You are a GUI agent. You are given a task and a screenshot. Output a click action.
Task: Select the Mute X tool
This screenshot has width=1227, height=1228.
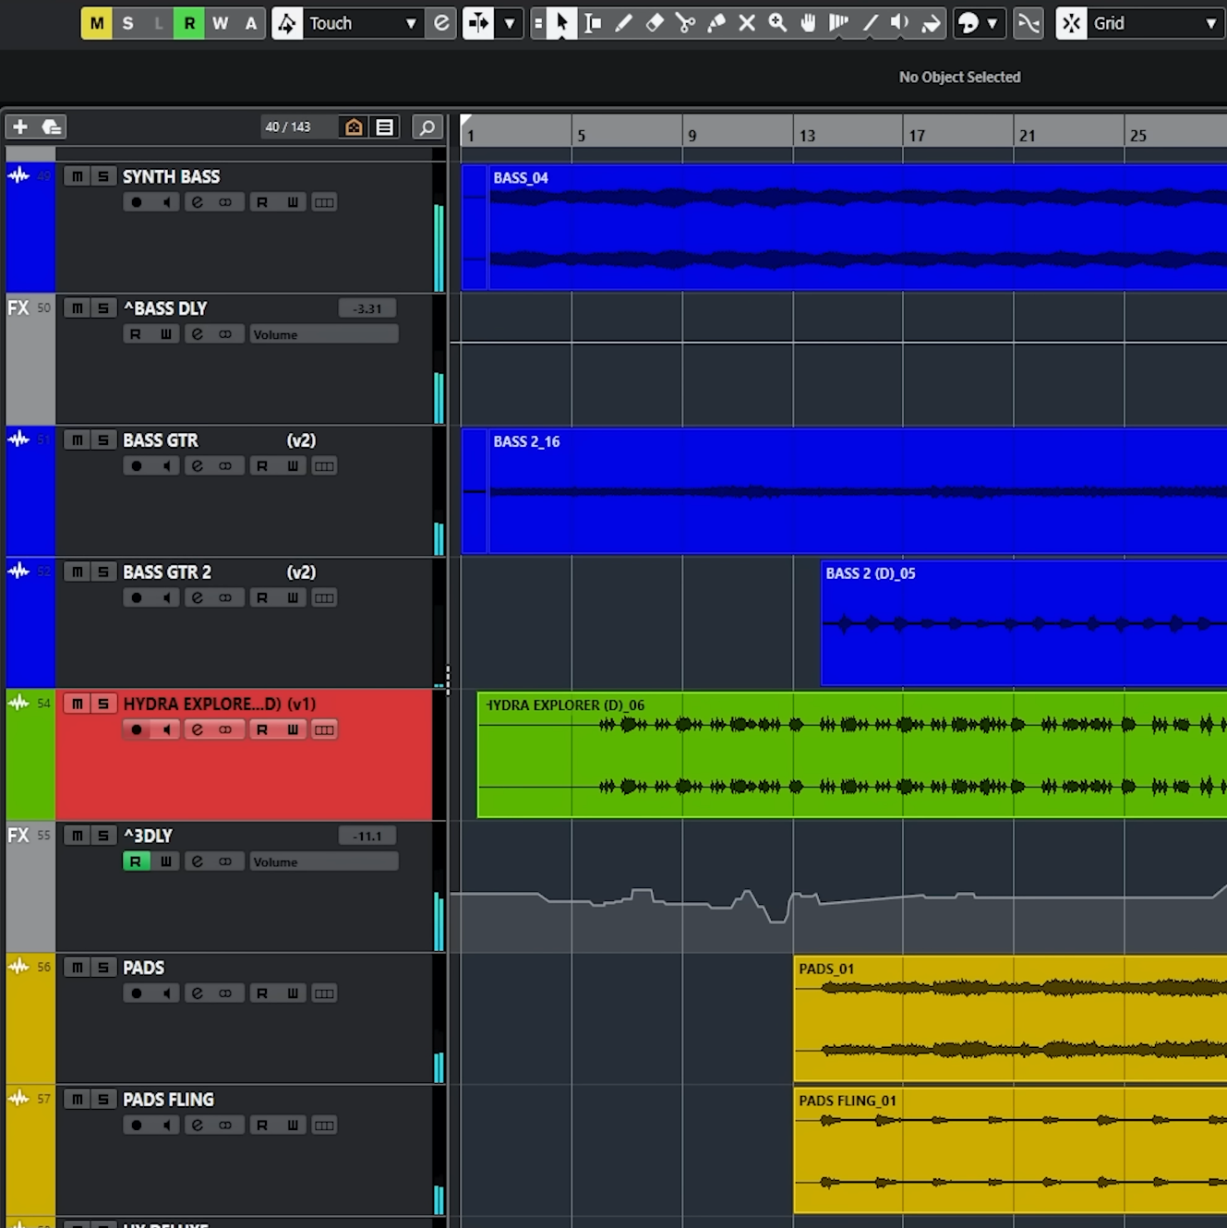tap(747, 23)
